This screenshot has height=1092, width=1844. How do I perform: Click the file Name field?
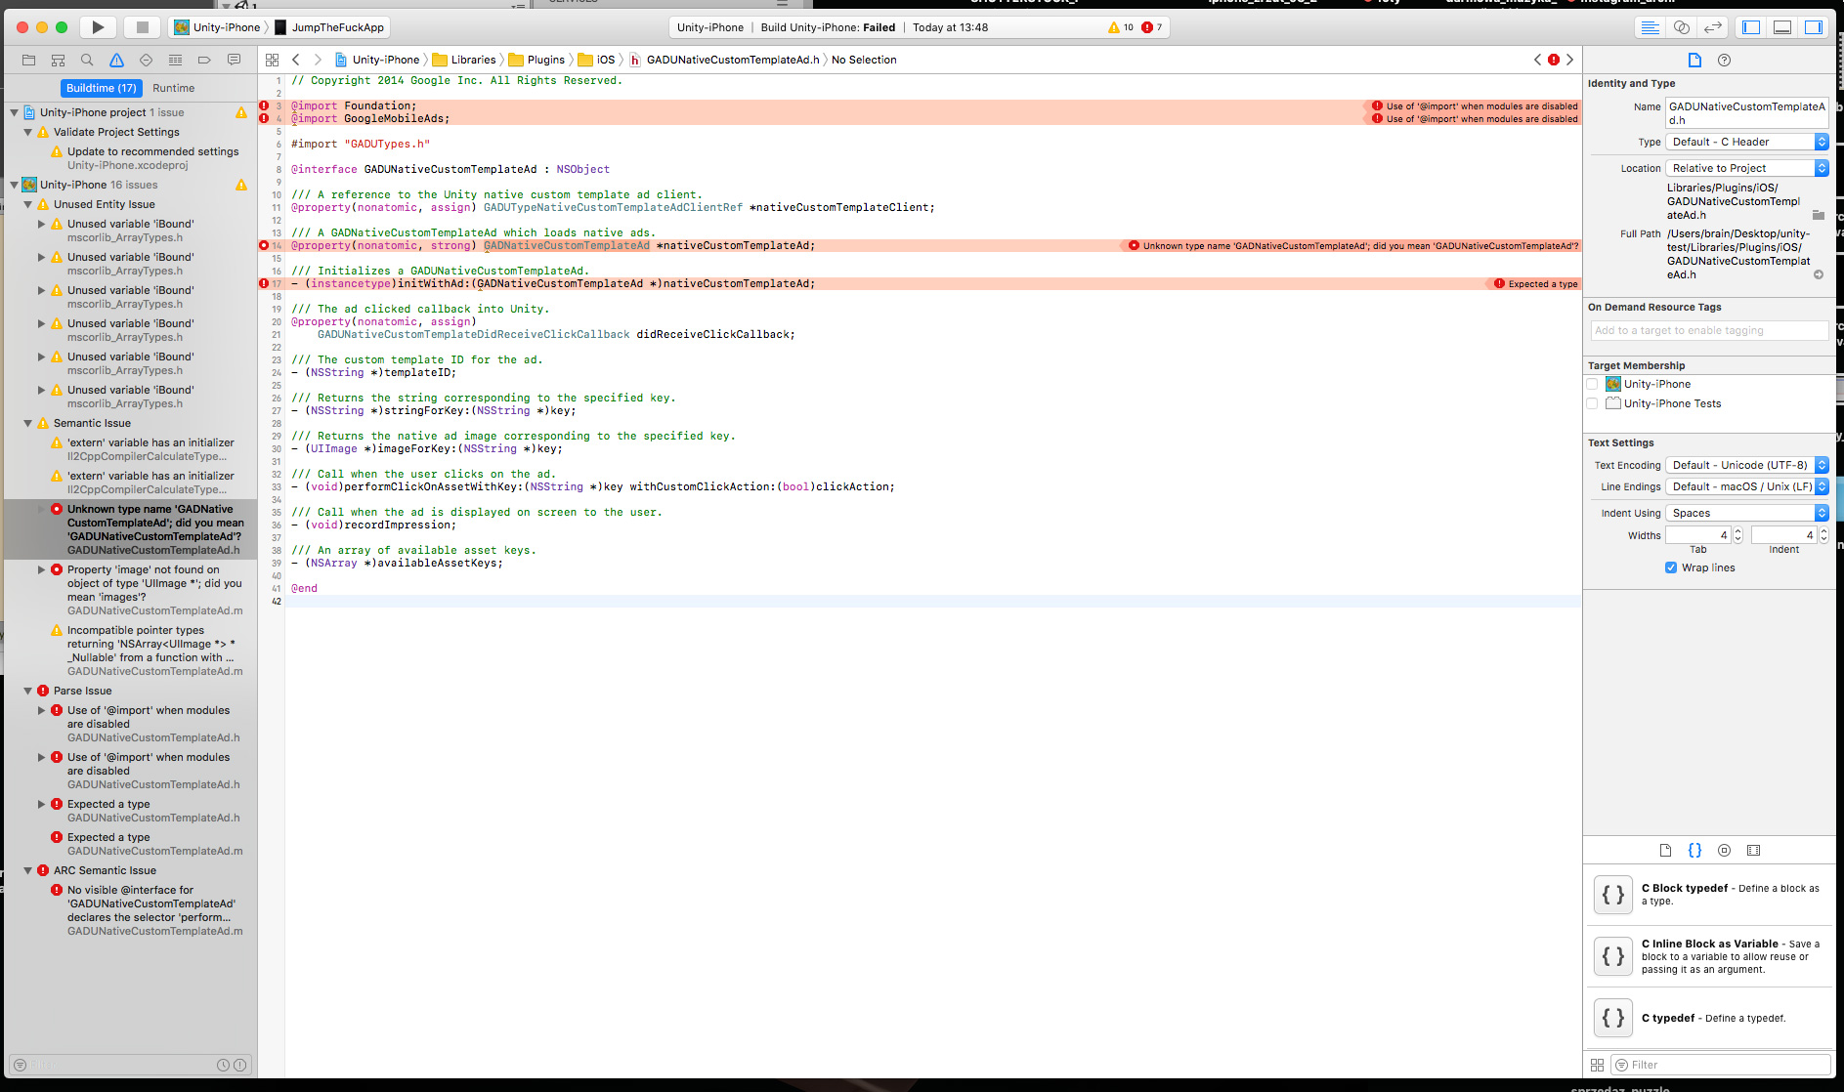point(1746,113)
